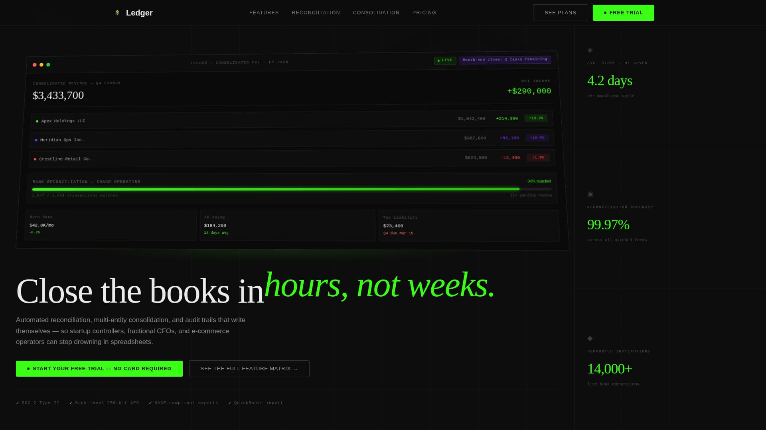Click the AR Aging card

pyautogui.click(x=287, y=226)
